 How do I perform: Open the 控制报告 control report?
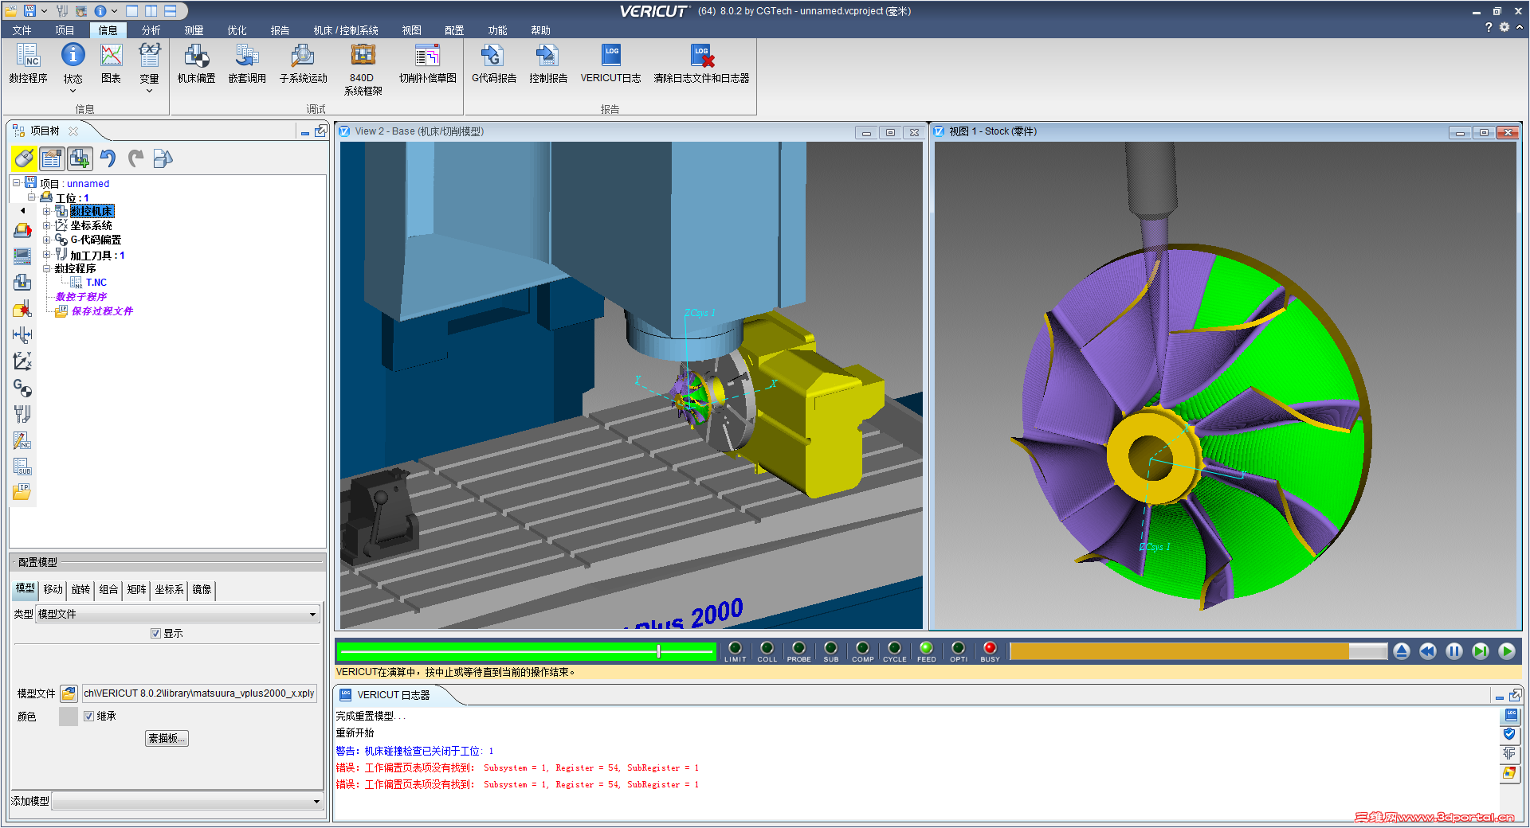[548, 63]
